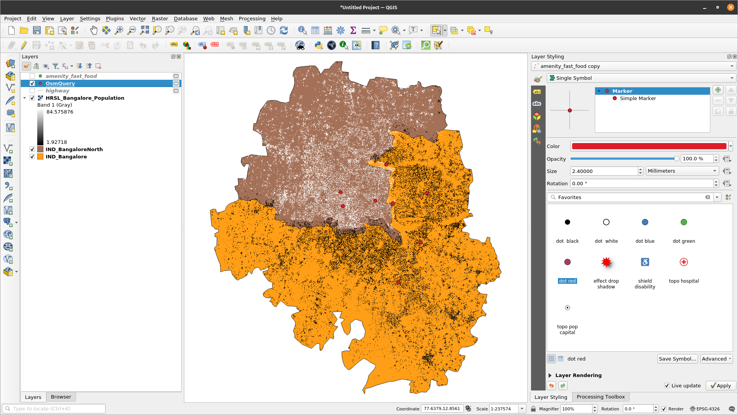Select the Simple Marker symbol layer
This screenshot has height=415, width=738.
(638, 99)
